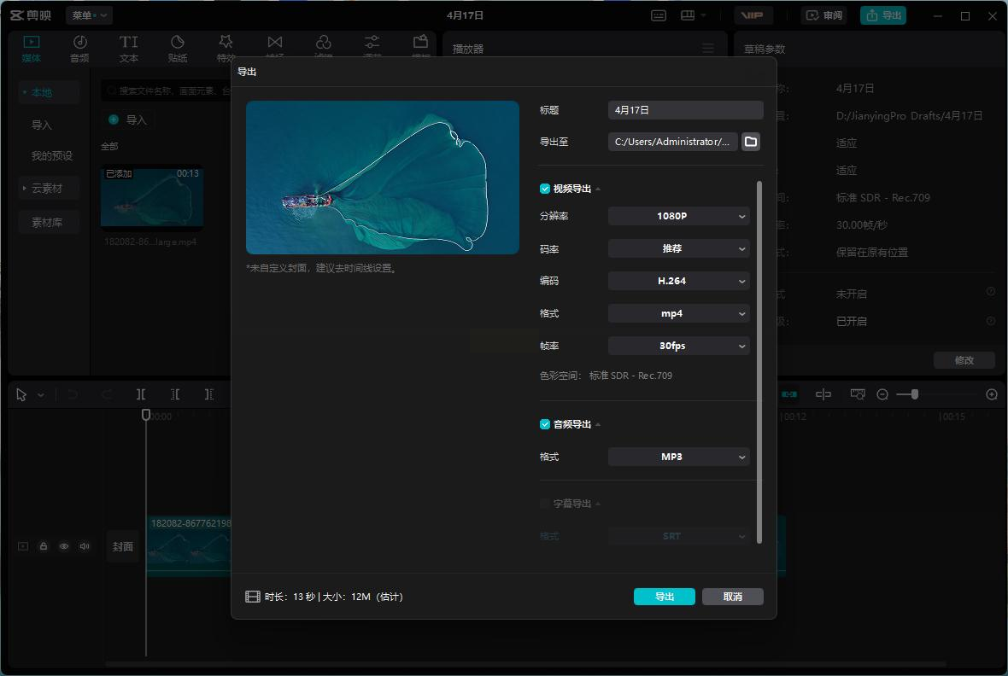Lock the main track with padlock icon
The image size is (1008, 676).
[x=44, y=546]
